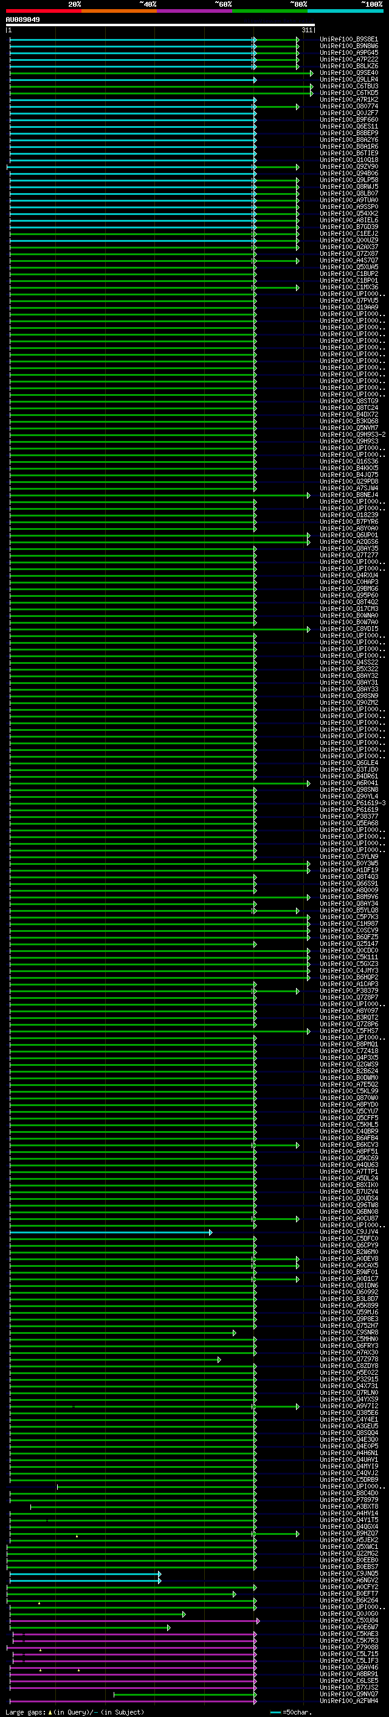
Task: Select the UniRef100_Q94B06 label
Action: (349, 174)
